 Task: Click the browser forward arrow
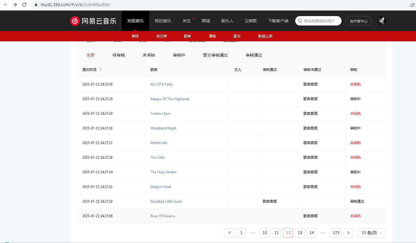(15, 5)
